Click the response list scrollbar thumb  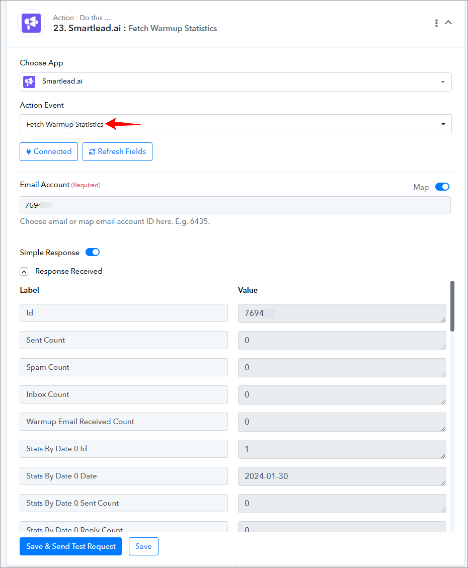452,306
